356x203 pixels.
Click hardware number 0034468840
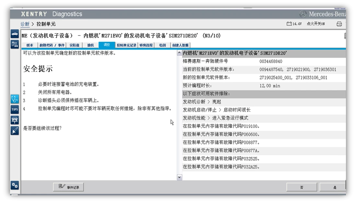(x=270, y=62)
